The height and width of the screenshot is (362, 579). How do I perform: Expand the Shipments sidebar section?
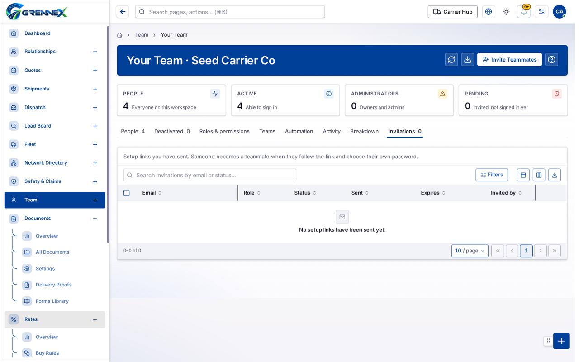tap(95, 89)
